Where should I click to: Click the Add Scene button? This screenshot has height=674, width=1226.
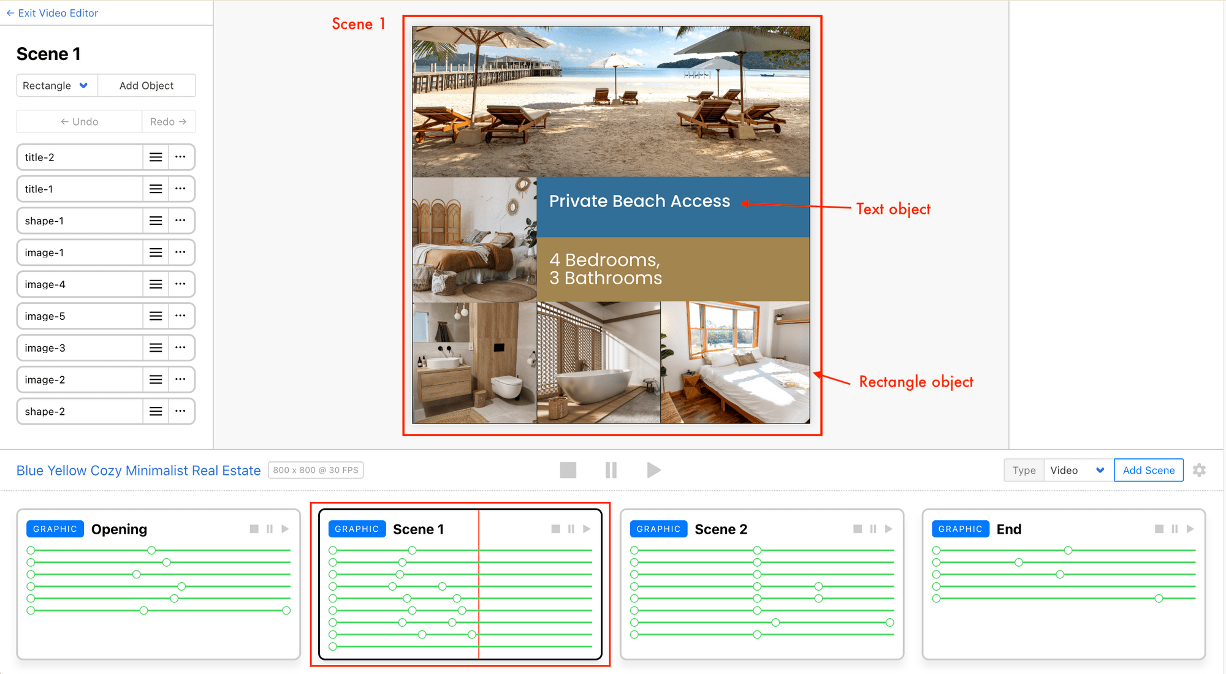(1148, 471)
